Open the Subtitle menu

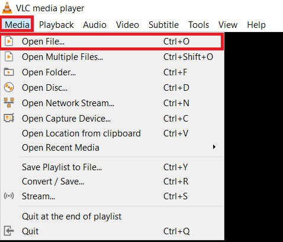[163, 25]
